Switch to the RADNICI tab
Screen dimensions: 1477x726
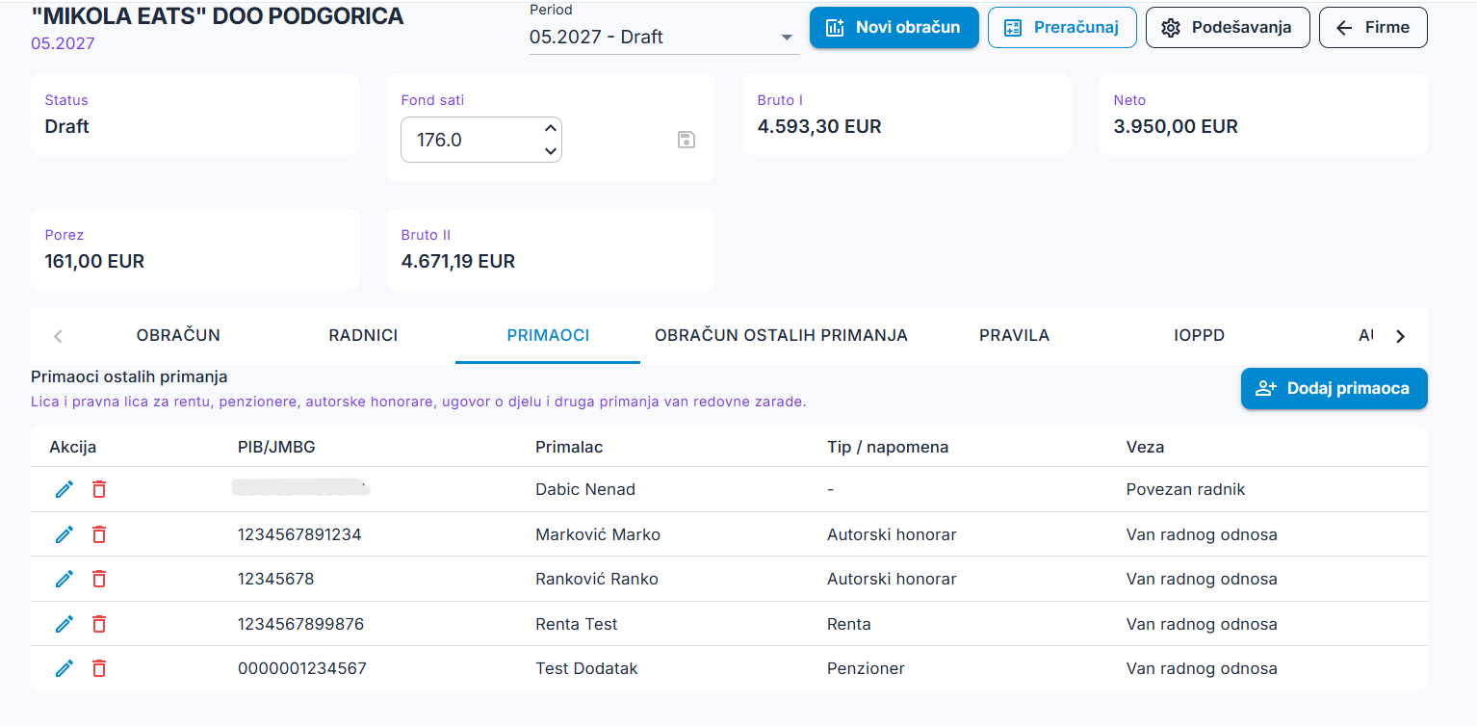point(363,335)
